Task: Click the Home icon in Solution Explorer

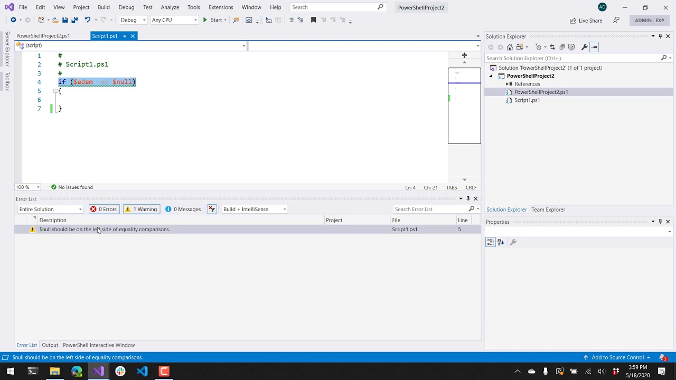Action: point(510,47)
